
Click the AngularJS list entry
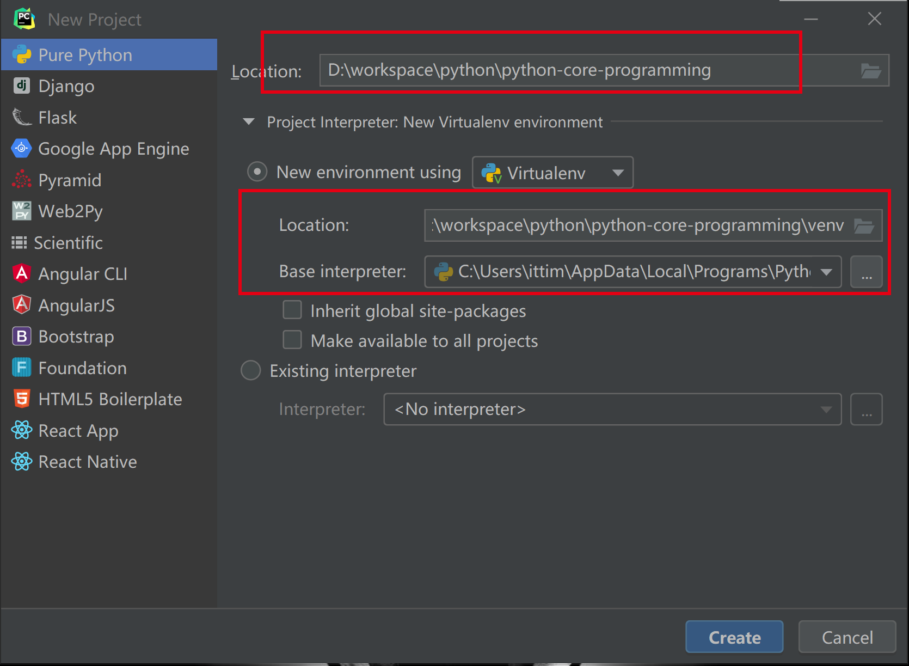click(x=109, y=305)
